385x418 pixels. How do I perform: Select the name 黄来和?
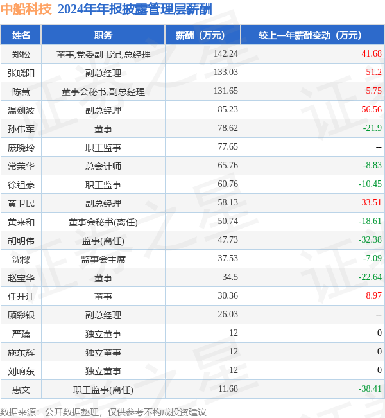click(x=21, y=222)
